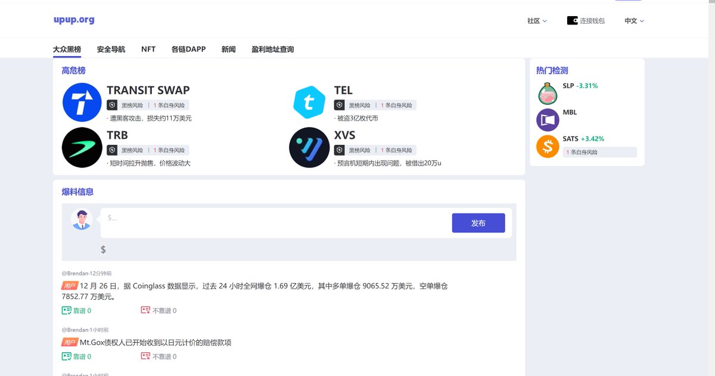Click the TEL hexagon logo icon
Image resolution: width=715 pixels, height=376 pixels.
[309, 102]
